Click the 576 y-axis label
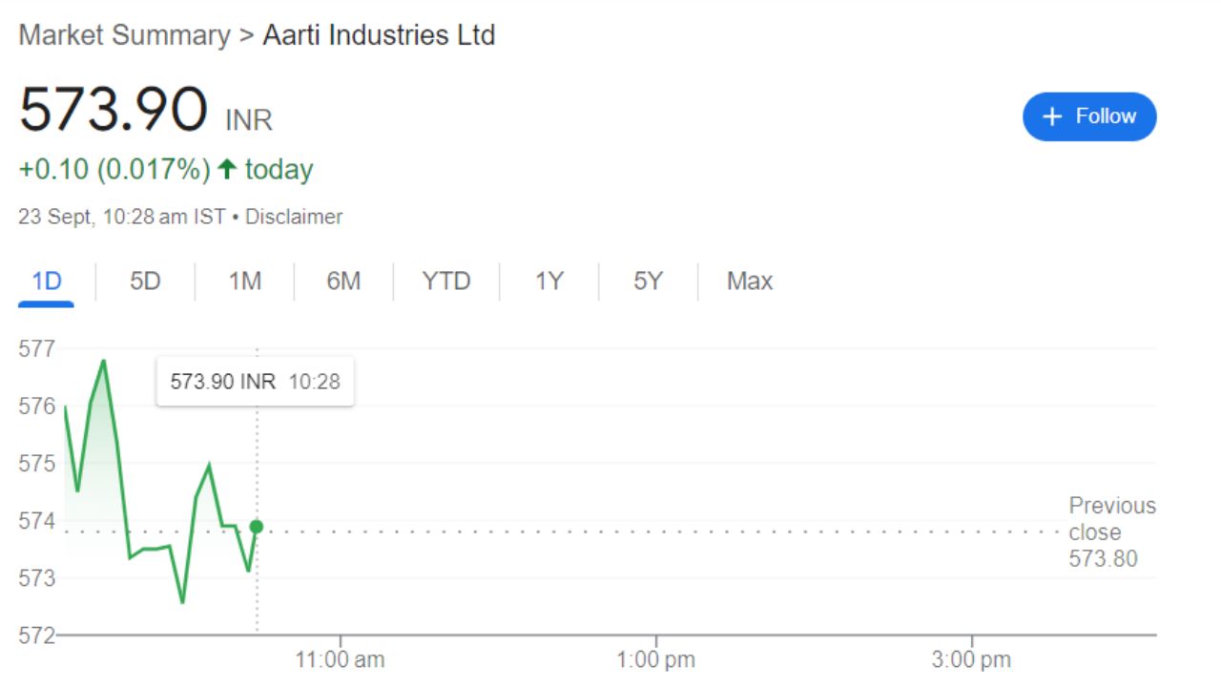Screen dimensions: 1221x687 pyautogui.click(x=37, y=406)
